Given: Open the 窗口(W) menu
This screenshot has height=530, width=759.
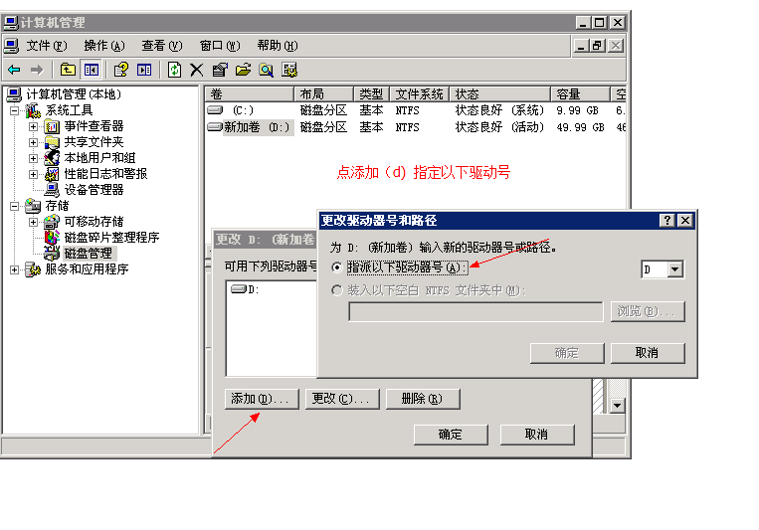Looking at the screenshot, I should pyautogui.click(x=220, y=46).
